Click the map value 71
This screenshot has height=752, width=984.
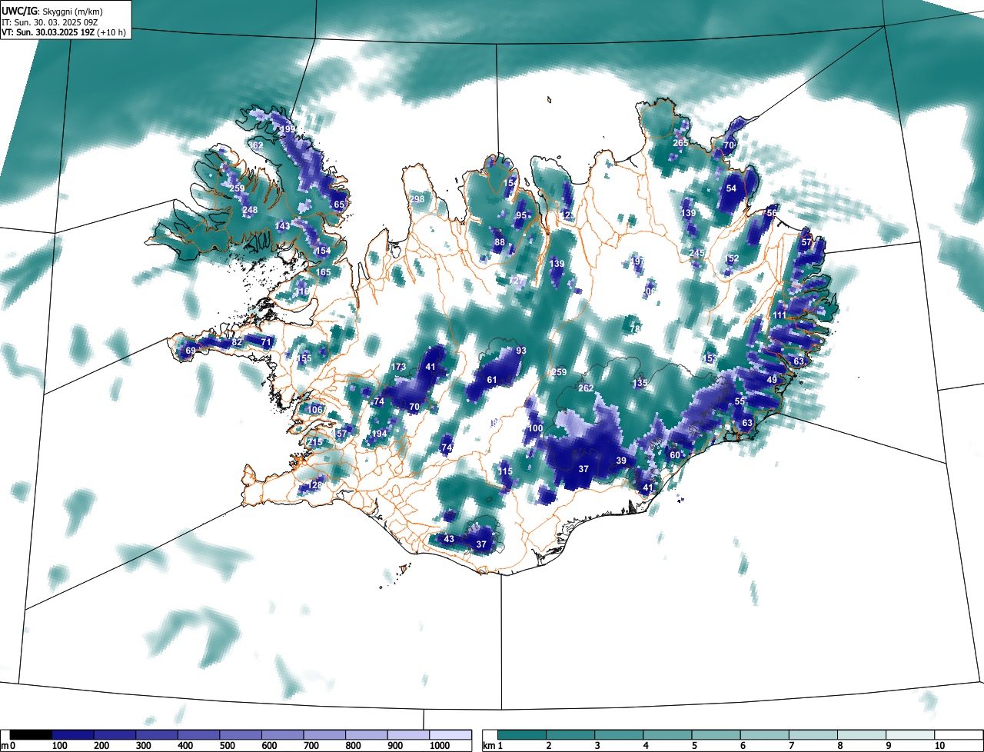(266, 342)
